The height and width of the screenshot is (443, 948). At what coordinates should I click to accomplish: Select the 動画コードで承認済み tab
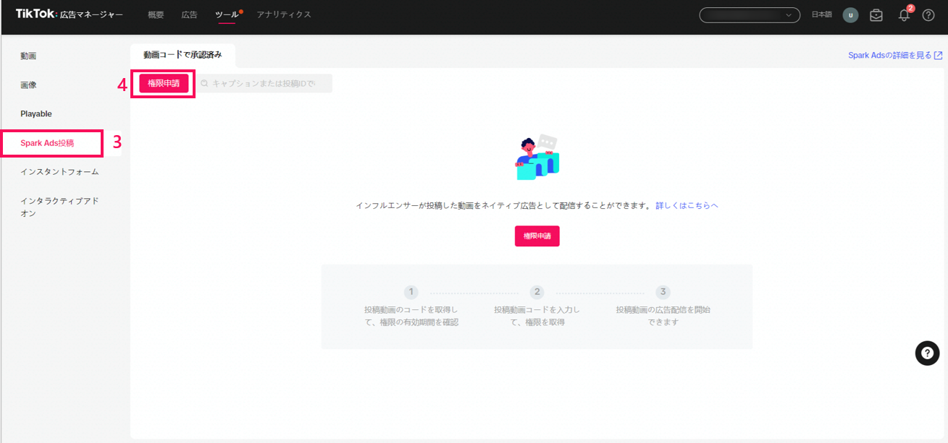pos(183,55)
